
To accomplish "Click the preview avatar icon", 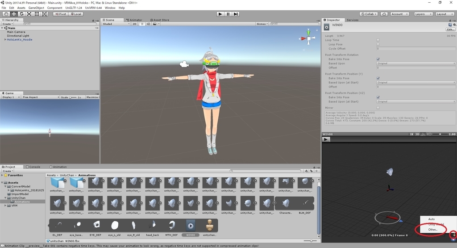I will point(453,235).
